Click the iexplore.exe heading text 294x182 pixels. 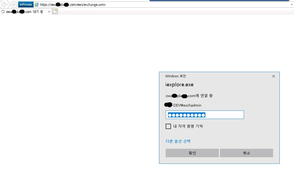(179, 85)
